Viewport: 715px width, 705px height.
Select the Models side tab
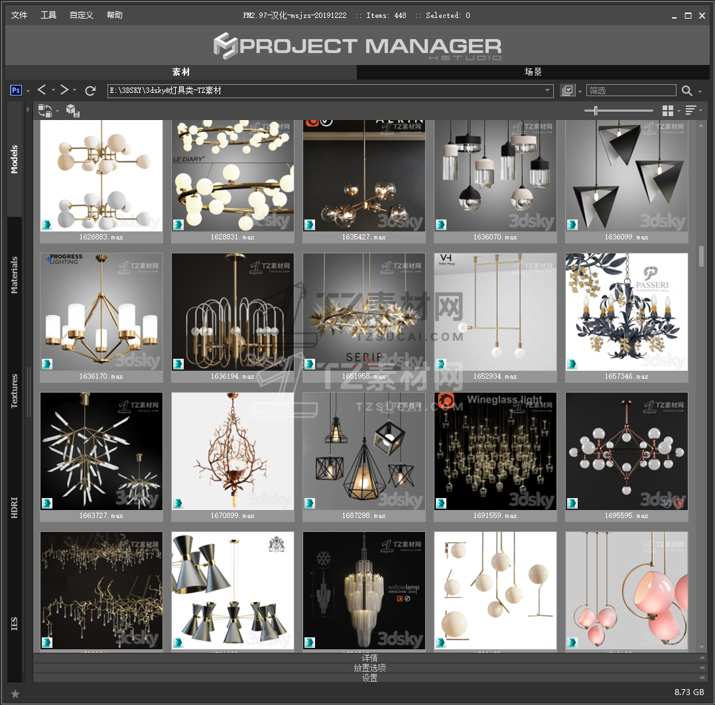coord(15,159)
